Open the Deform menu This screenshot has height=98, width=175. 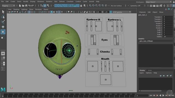(62, 2)
